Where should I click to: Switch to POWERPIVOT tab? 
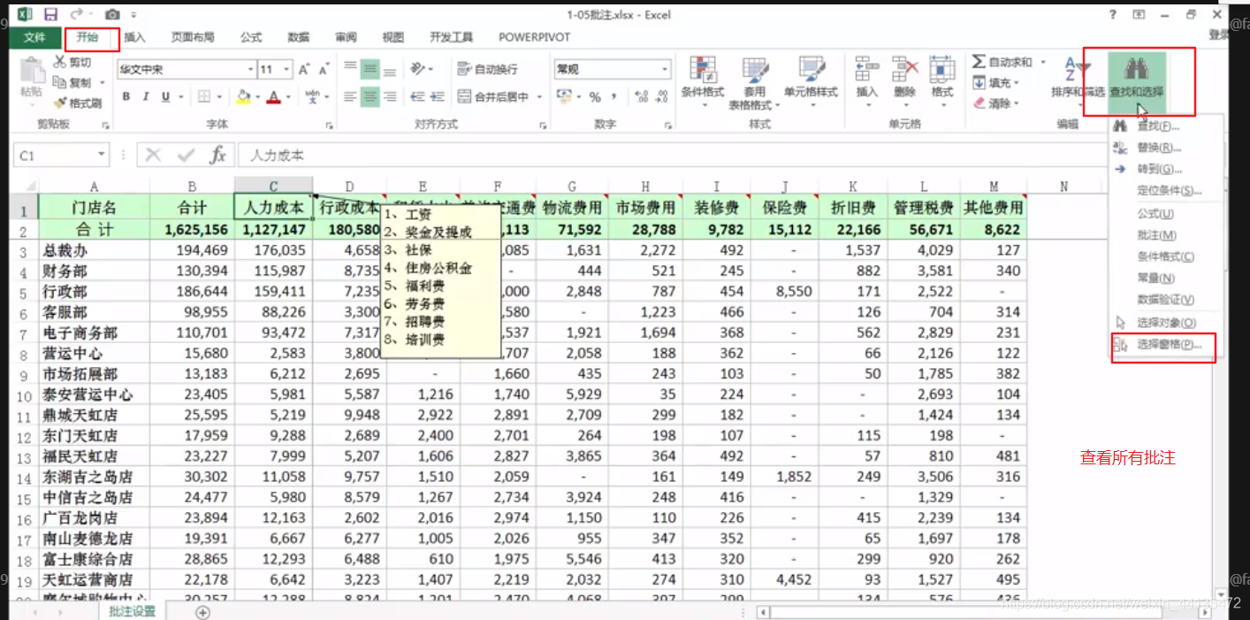click(534, 37)
